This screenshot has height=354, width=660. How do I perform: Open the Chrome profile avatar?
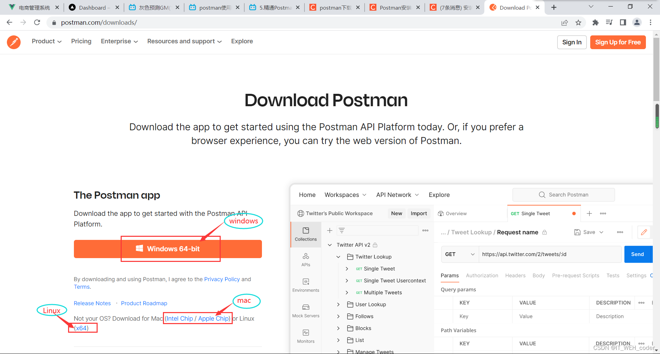pos(637,22)
